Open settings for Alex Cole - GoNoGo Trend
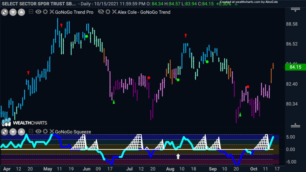Screen dimensions: 306x172 108,12
